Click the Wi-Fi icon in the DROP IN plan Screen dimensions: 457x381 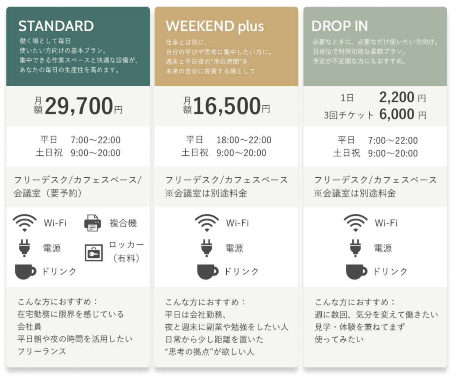355,223
